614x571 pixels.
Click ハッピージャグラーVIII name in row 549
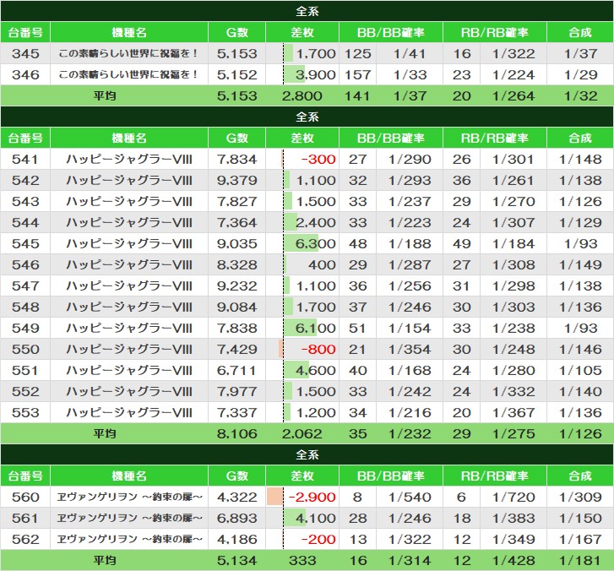point(129,329)
